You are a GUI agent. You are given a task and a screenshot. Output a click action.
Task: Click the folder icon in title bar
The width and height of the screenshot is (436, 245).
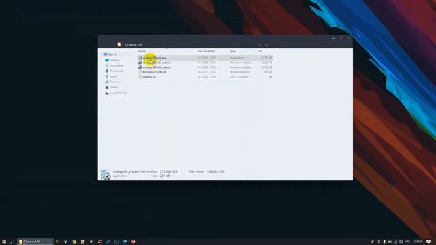pyautogui.click(x=119, y=44)
